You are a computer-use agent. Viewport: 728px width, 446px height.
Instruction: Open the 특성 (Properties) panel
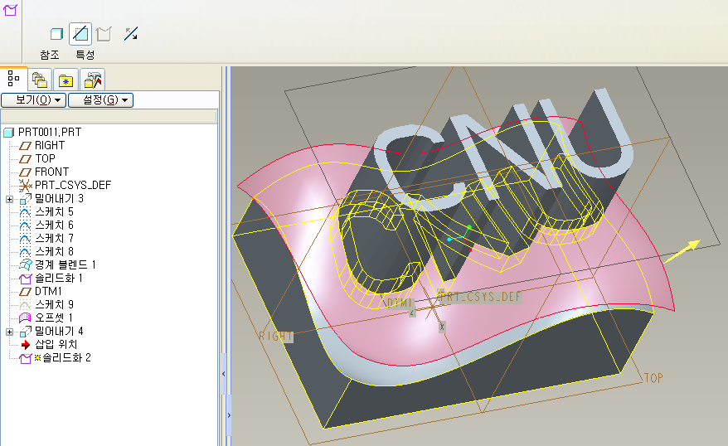pyautogui.click(x=85, y=55)
